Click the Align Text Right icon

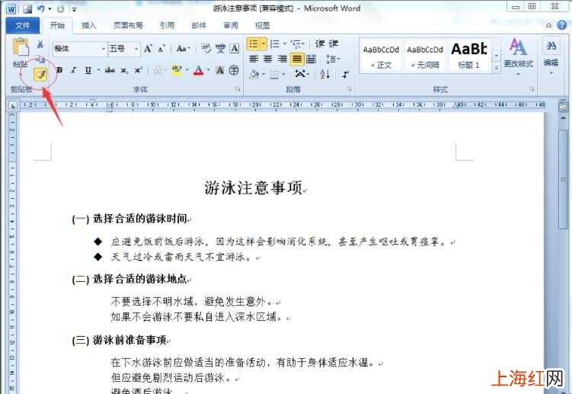(x=282, y=59)
